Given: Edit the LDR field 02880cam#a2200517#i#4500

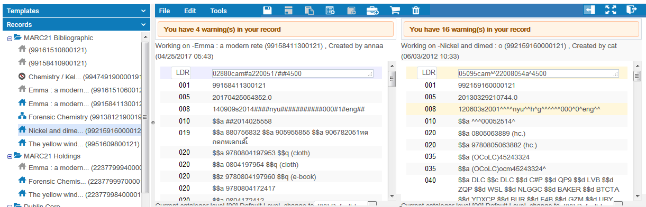Looking at the screenshot, I should tap(293, 73).
